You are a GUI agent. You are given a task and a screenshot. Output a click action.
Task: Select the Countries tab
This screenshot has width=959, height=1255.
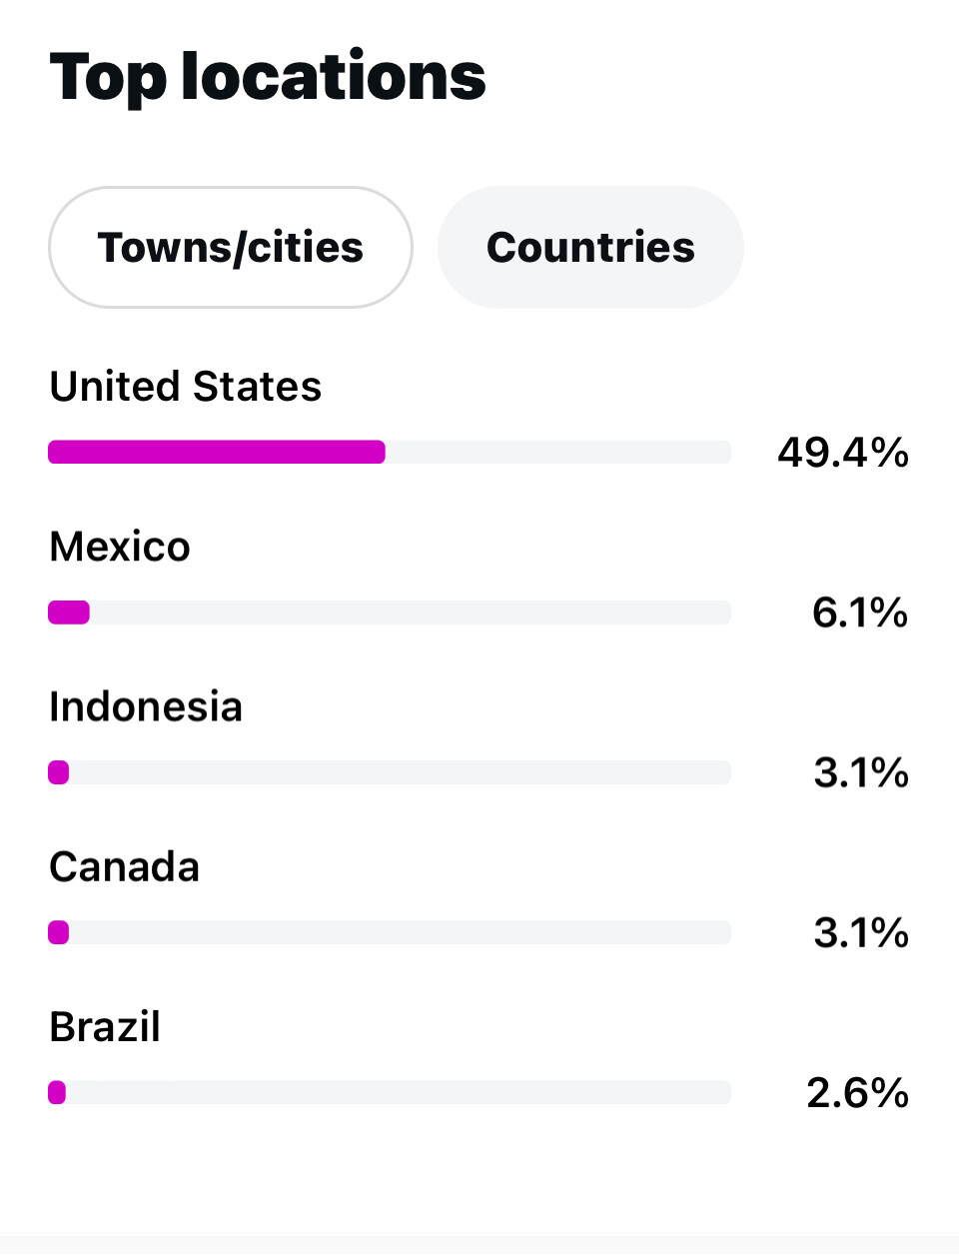point(590,248)
